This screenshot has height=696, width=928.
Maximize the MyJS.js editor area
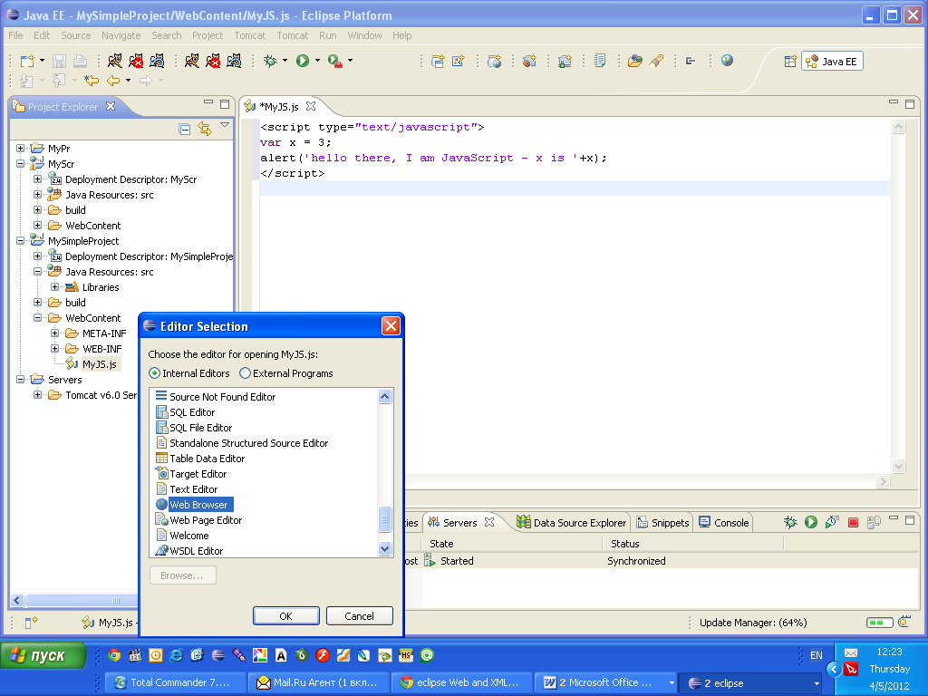pyautogui.click(x=910, y=104)
